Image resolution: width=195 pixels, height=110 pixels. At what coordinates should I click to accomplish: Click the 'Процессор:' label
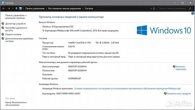click(48, 43)
